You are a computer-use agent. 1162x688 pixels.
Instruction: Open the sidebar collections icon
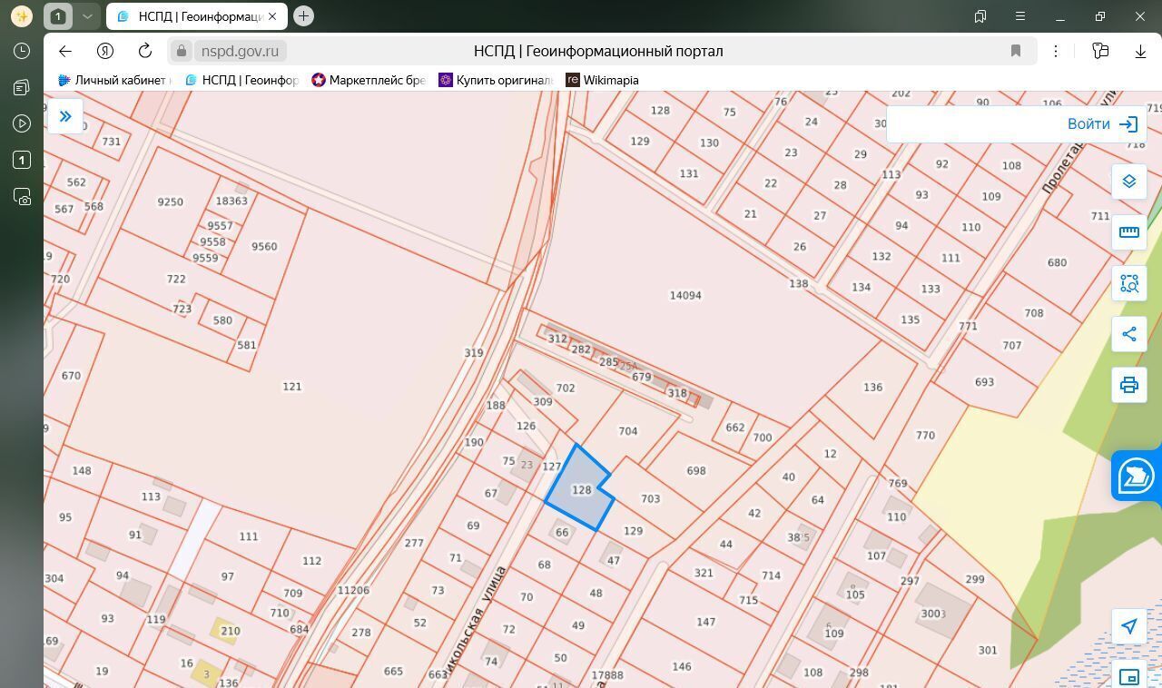click(x=22, y=87)
